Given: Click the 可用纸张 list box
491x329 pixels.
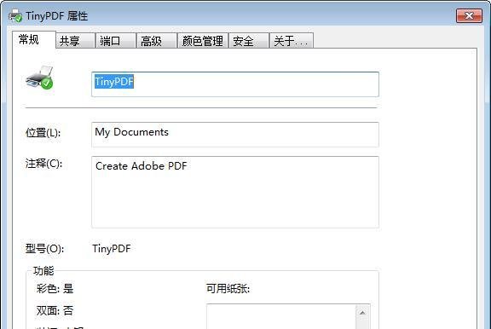Looking at the screenshot, I should click(x=288, y=316).
